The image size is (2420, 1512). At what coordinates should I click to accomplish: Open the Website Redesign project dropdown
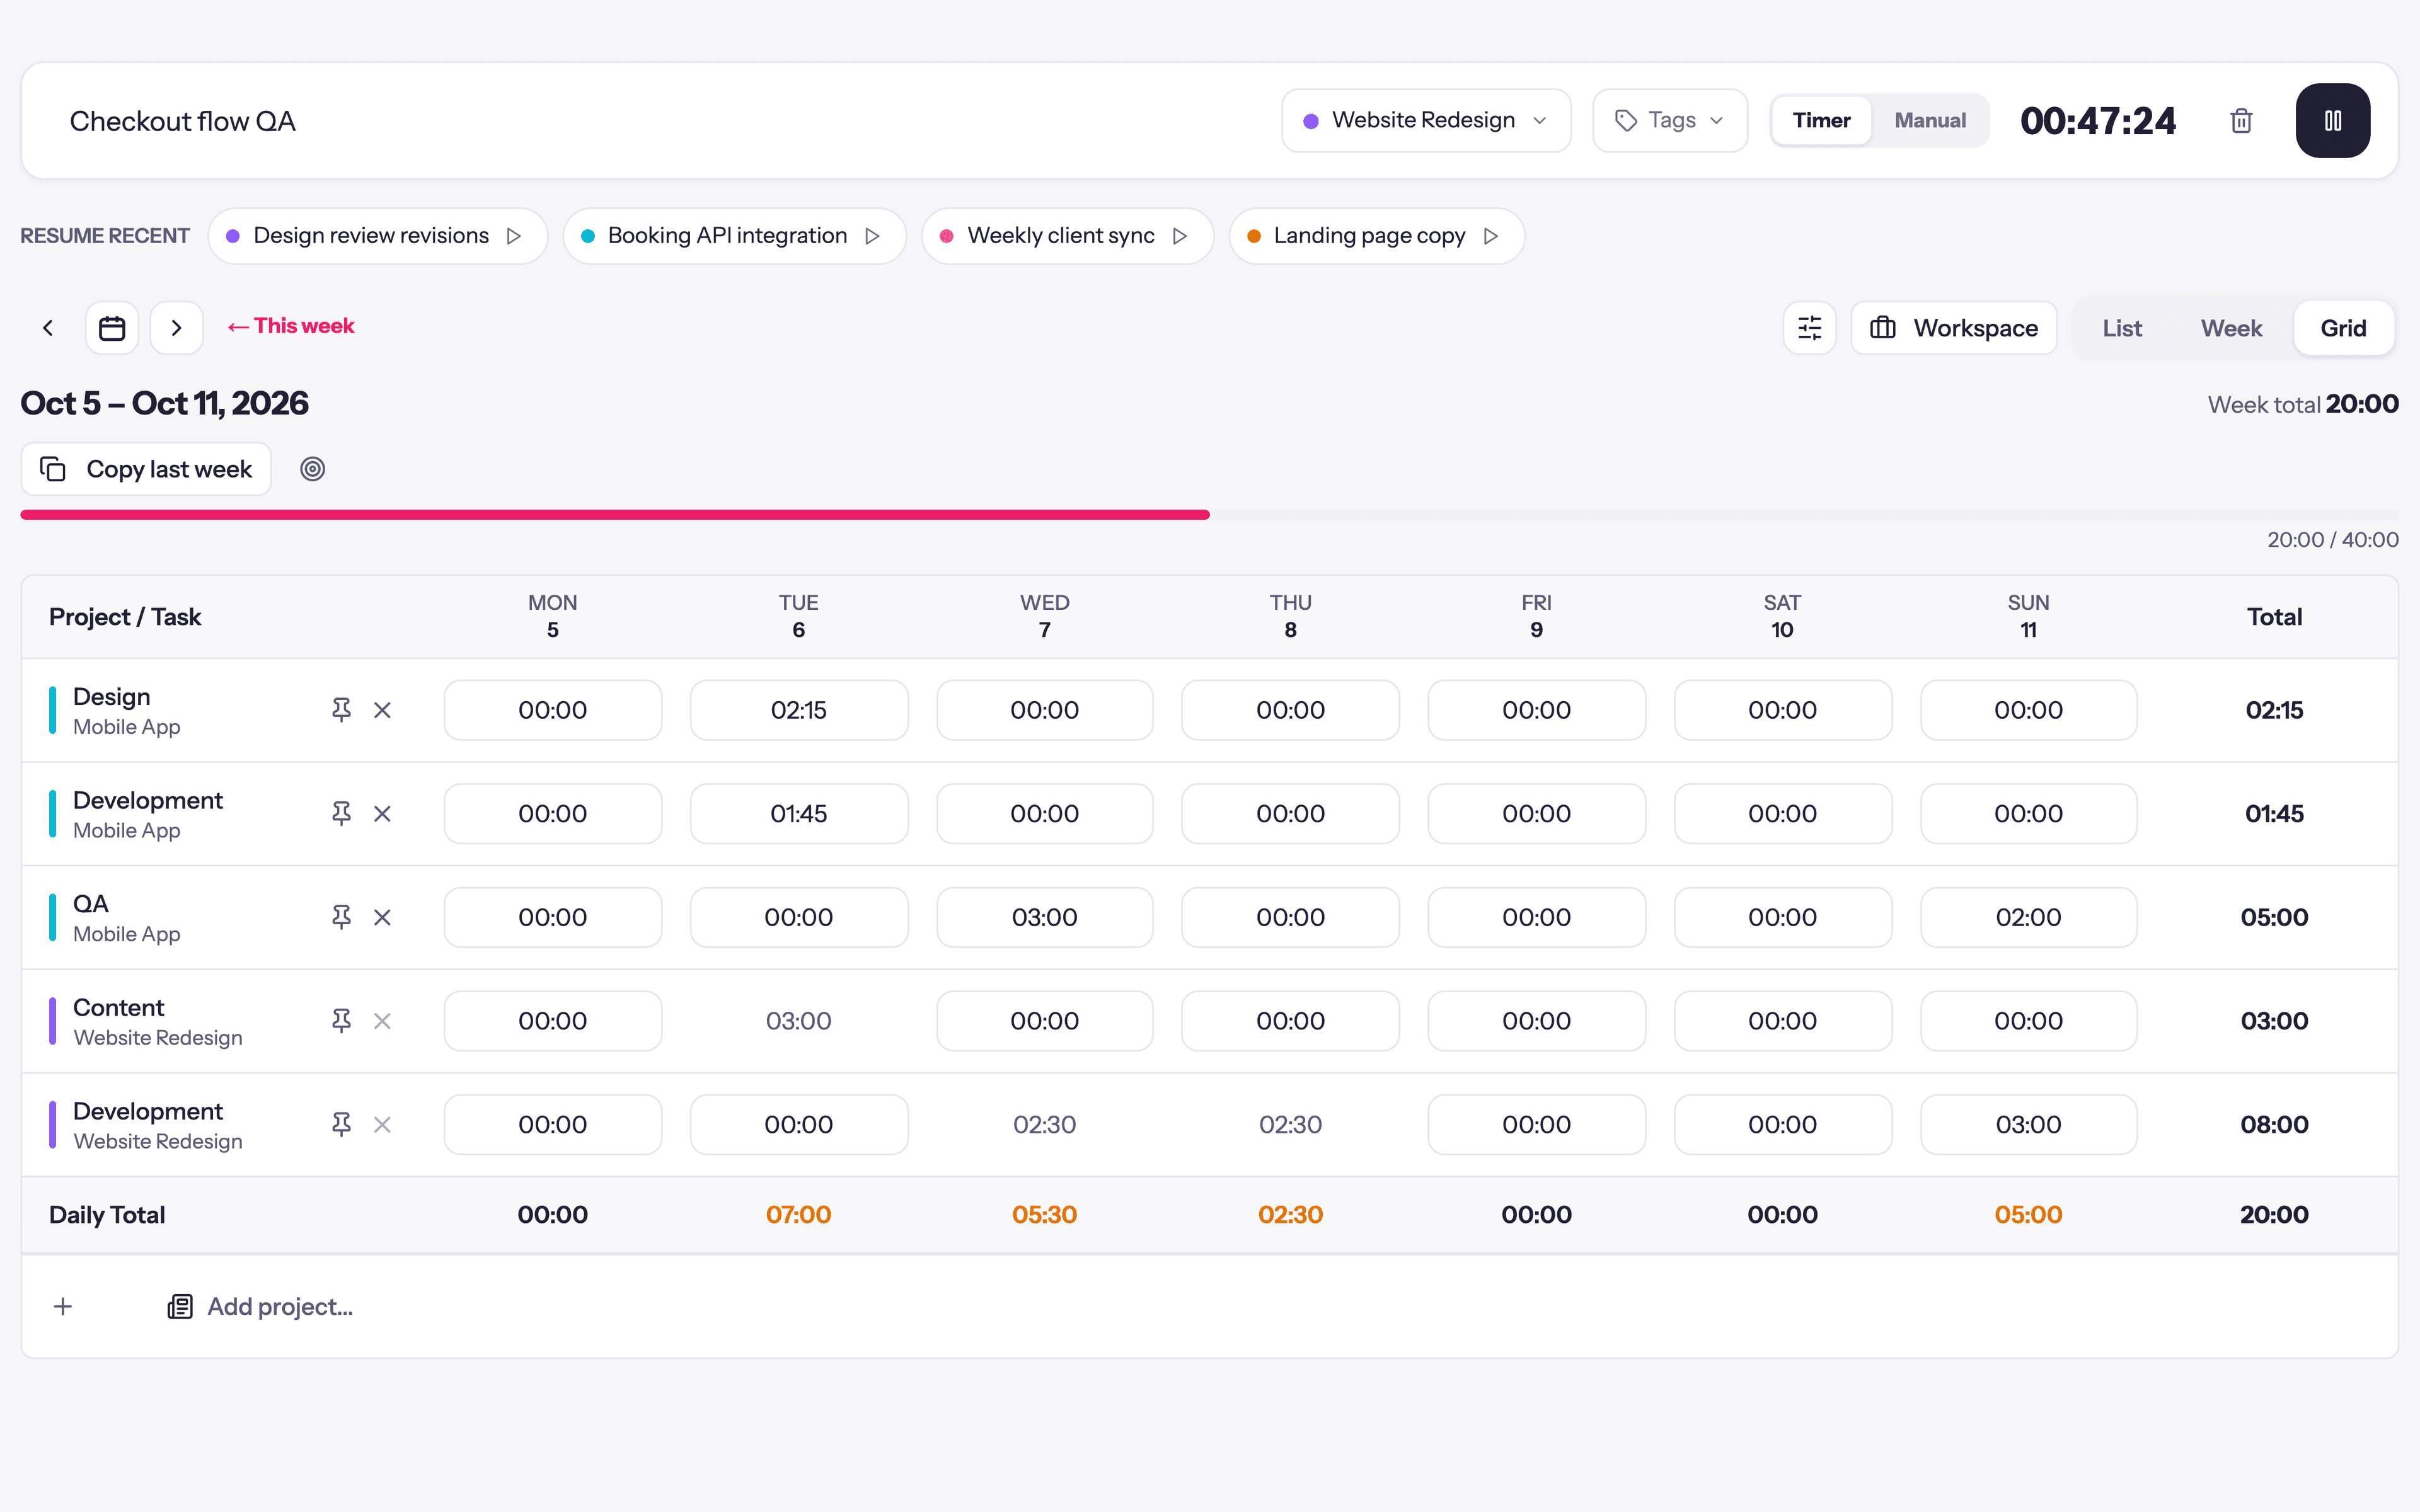click(x=1426, y=121)
